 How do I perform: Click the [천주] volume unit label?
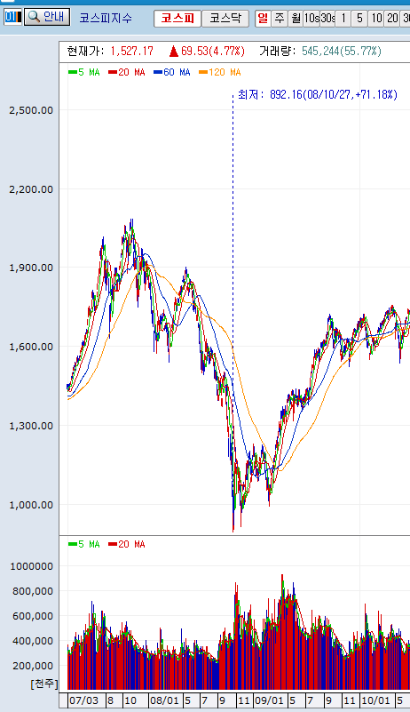click(x=44, y=684)
